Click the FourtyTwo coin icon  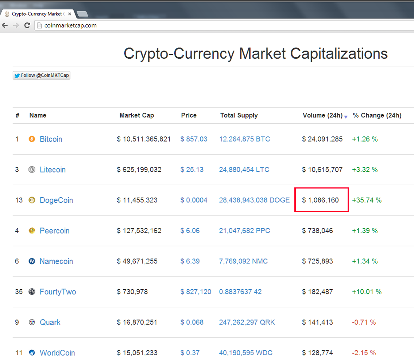32,291
